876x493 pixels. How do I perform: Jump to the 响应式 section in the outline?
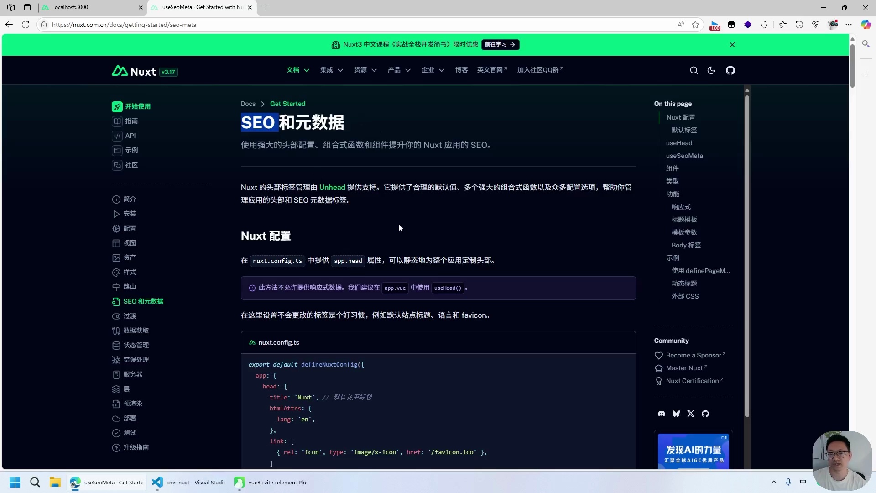click(x=681, y=207)
